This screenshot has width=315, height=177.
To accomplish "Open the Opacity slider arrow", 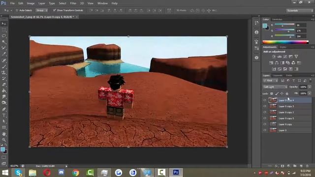I will coord(310,87).
